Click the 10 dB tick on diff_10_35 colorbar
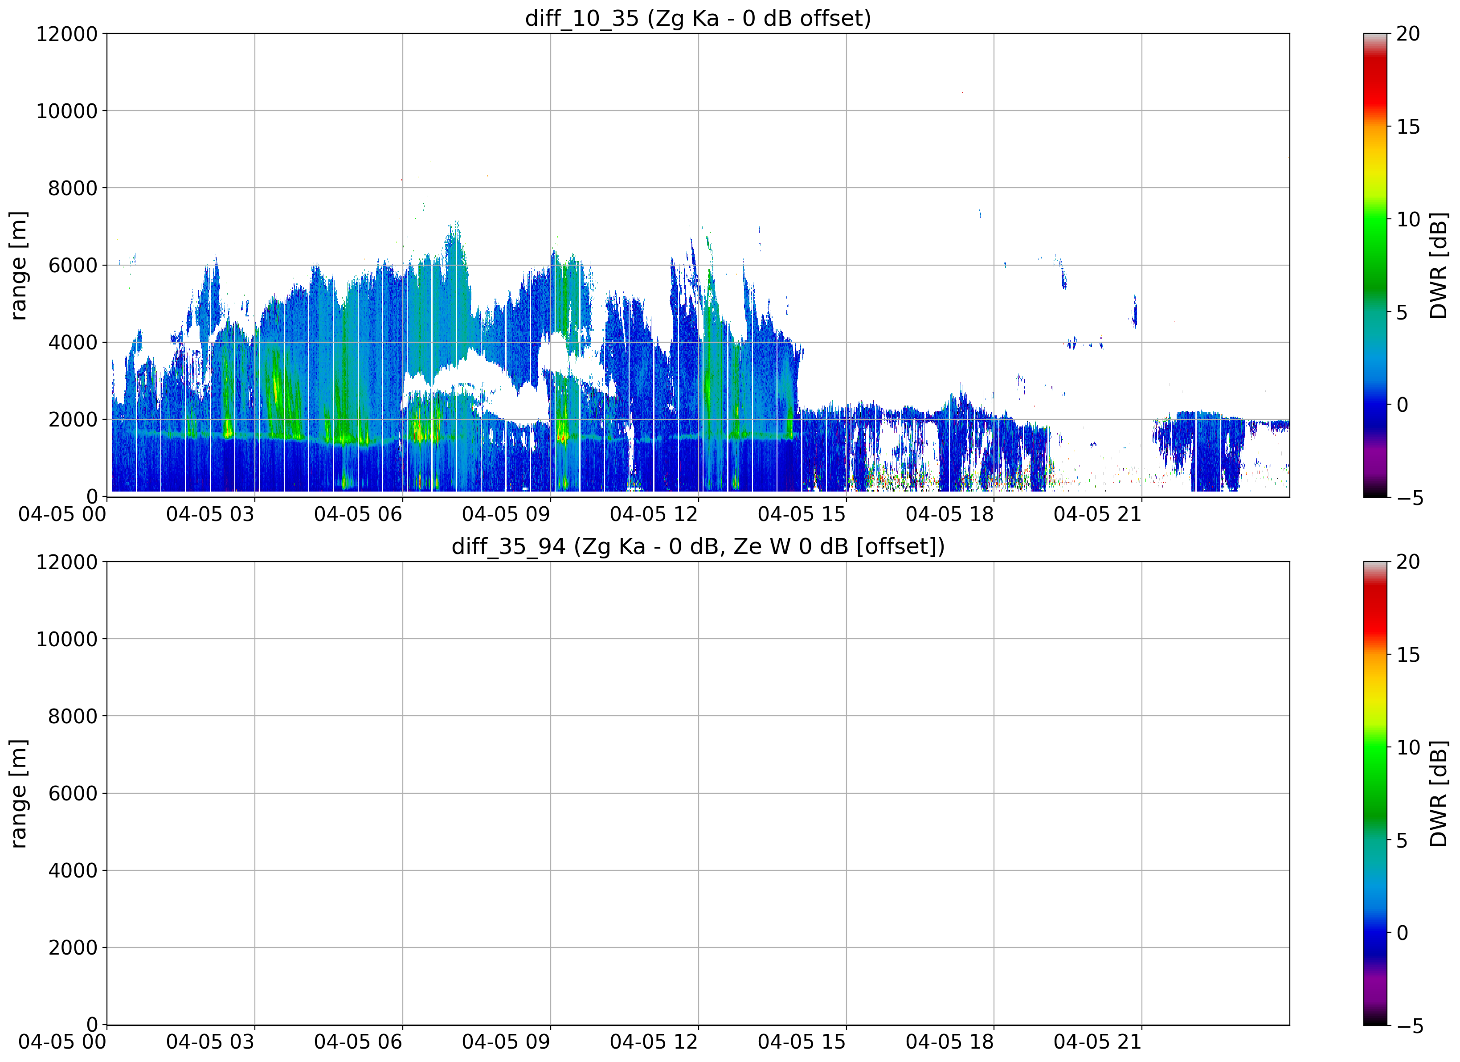This screenshot has height=1062, width=1460. click(x=1408, y=220)
